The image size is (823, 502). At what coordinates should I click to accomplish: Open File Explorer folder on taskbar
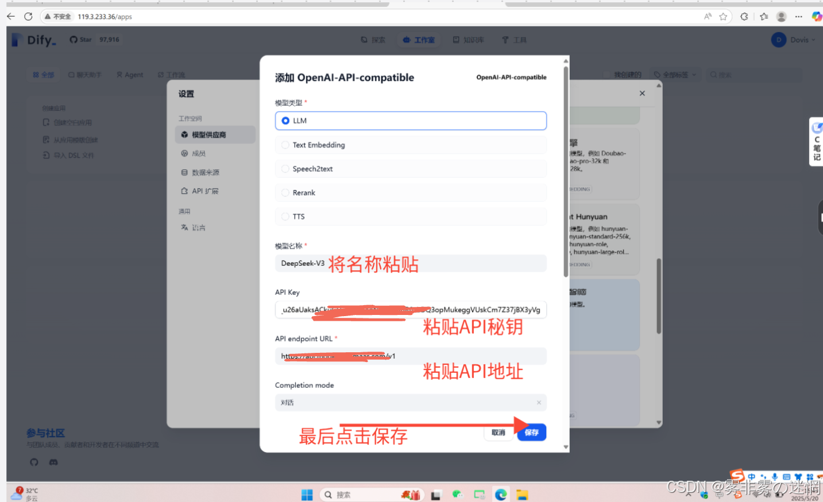(x=522, y=495)
